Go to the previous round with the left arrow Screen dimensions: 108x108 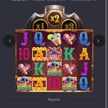coord(9,41)
